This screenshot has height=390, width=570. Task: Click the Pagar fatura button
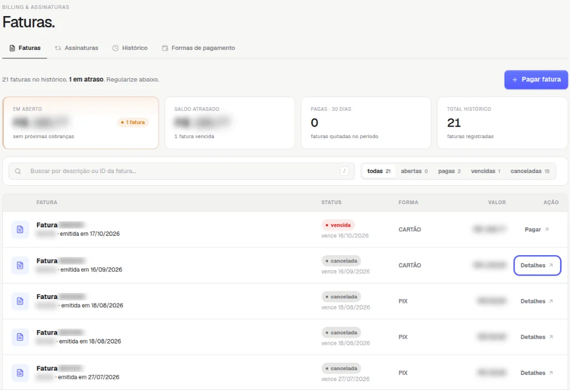point(536,79)
